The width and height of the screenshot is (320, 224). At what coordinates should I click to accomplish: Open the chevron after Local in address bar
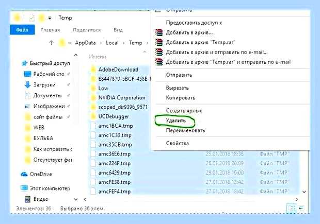(x=124, y=43)
